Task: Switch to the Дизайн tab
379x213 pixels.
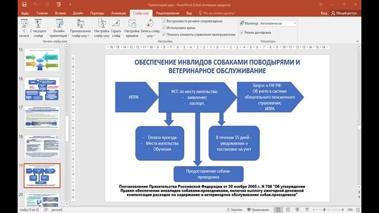Action: [78, 13]
